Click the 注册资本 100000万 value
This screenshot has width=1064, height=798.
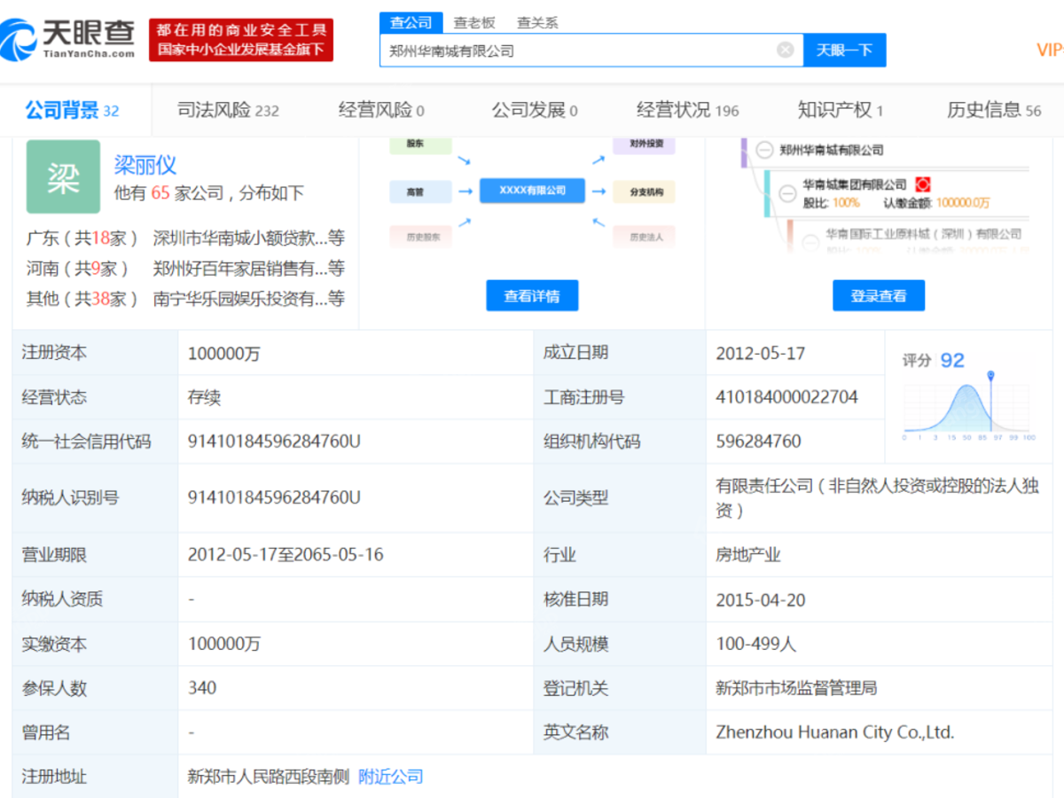224,353
